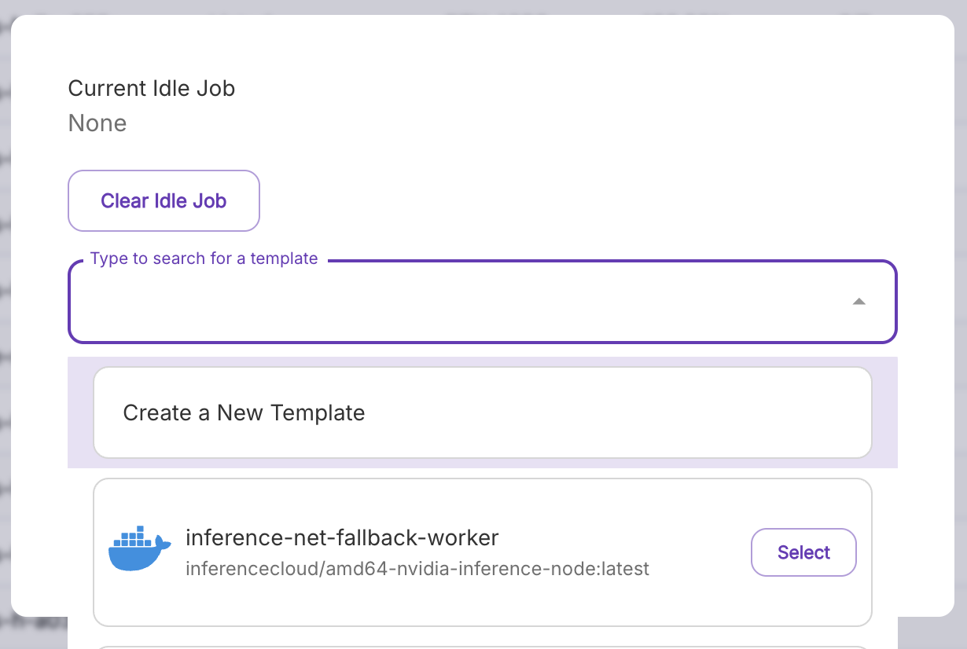Screen dimensions: 967x649
Task: Click the Clear Idle Job button
Action: click(164, 200)
